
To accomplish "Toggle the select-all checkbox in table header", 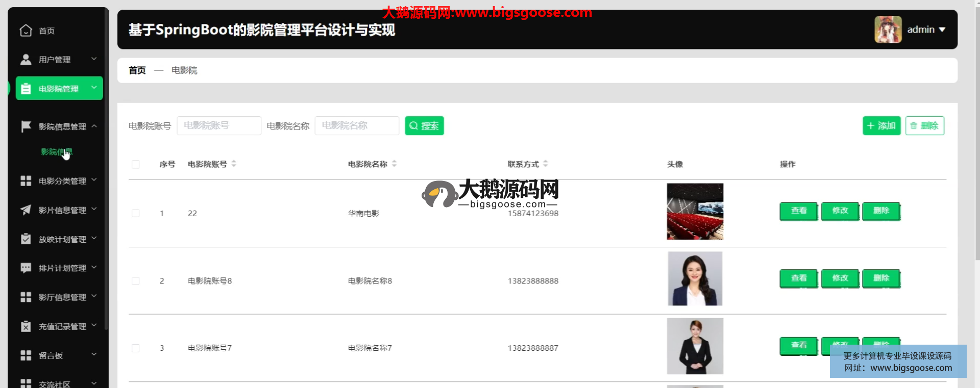I will tap(135, 164).
